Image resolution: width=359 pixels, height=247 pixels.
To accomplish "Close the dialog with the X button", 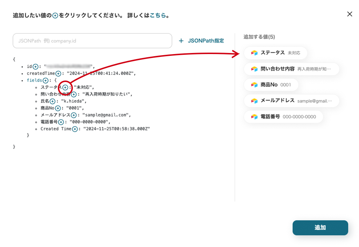I will (350, 14).
